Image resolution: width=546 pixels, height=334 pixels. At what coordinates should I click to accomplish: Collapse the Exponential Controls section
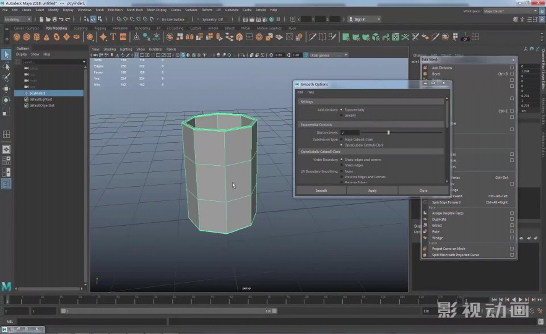[371, 124]
